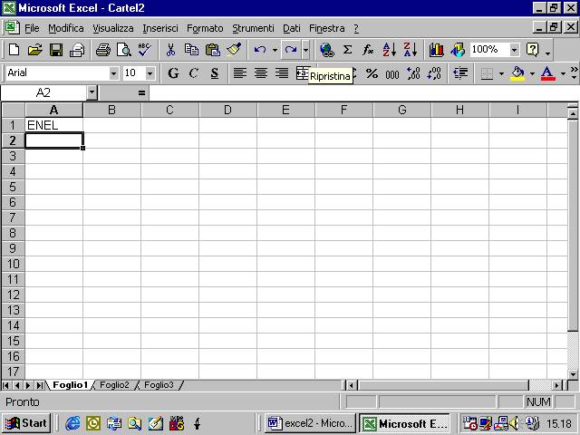Apply red font color A

[x=547, y=73]
